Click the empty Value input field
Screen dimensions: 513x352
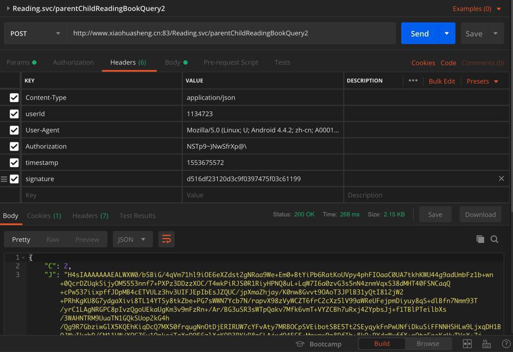262,195
